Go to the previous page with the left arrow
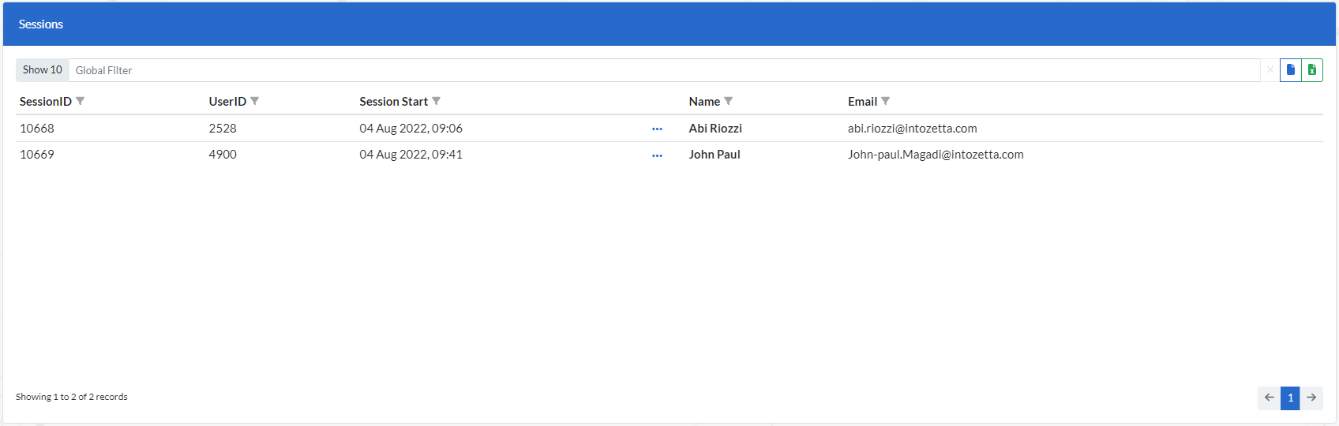1339x426 pixels. coord(1269,398)
